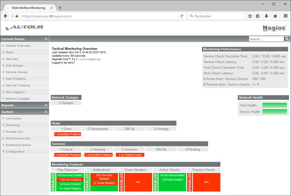
Task: Toggle Flap Detection ENABLED indicator
Action: pos(53,181)
